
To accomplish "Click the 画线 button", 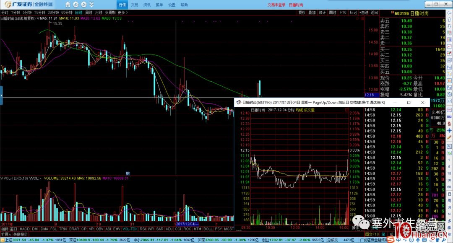I will pyautogui.click(x=333, y=13).
